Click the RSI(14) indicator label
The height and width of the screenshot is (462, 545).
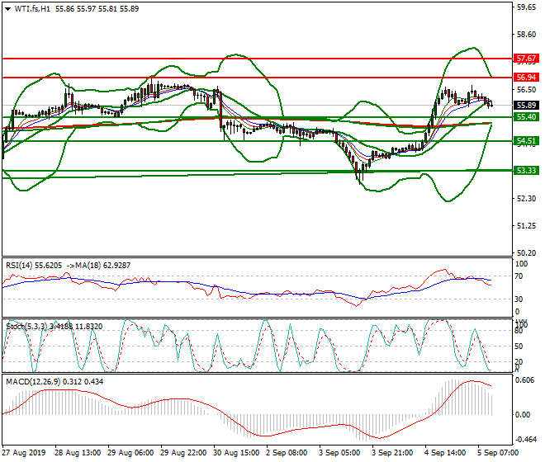pyautogui.click(x=21, y=266)
